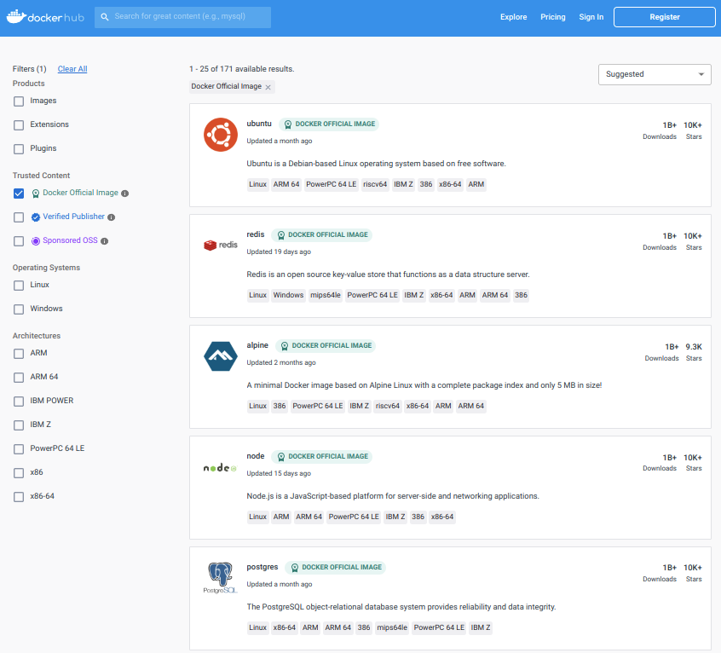The height and width of the screenshot is (653, 721).
Task: Open the redis image logo
Action: click(220, 246)
